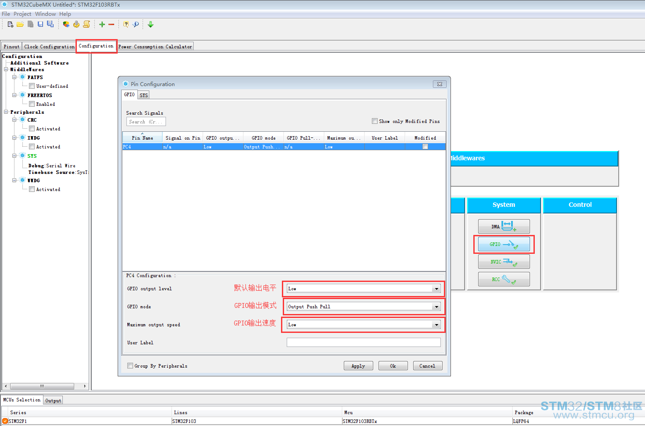
Task: Click the red minus toolbar icon
Action: click(x=112, y=25)
